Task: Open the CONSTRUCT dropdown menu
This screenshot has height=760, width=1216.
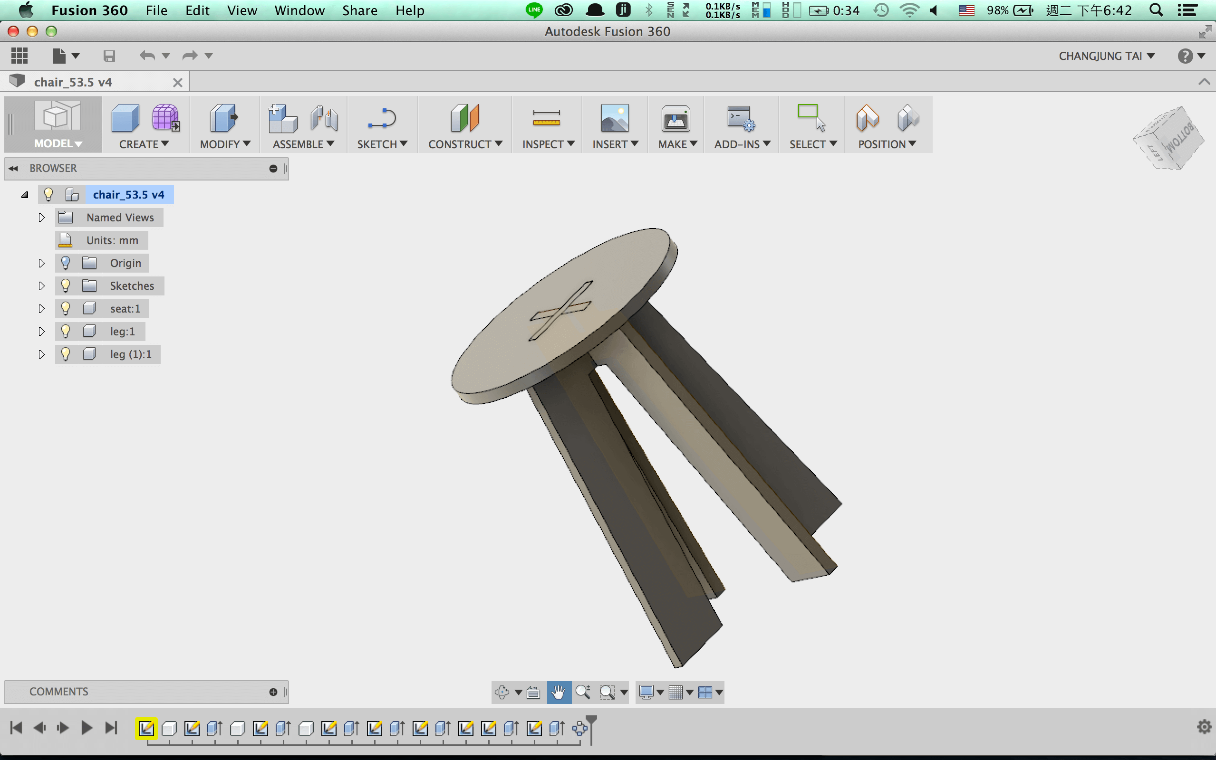Action: coord(465,144)
